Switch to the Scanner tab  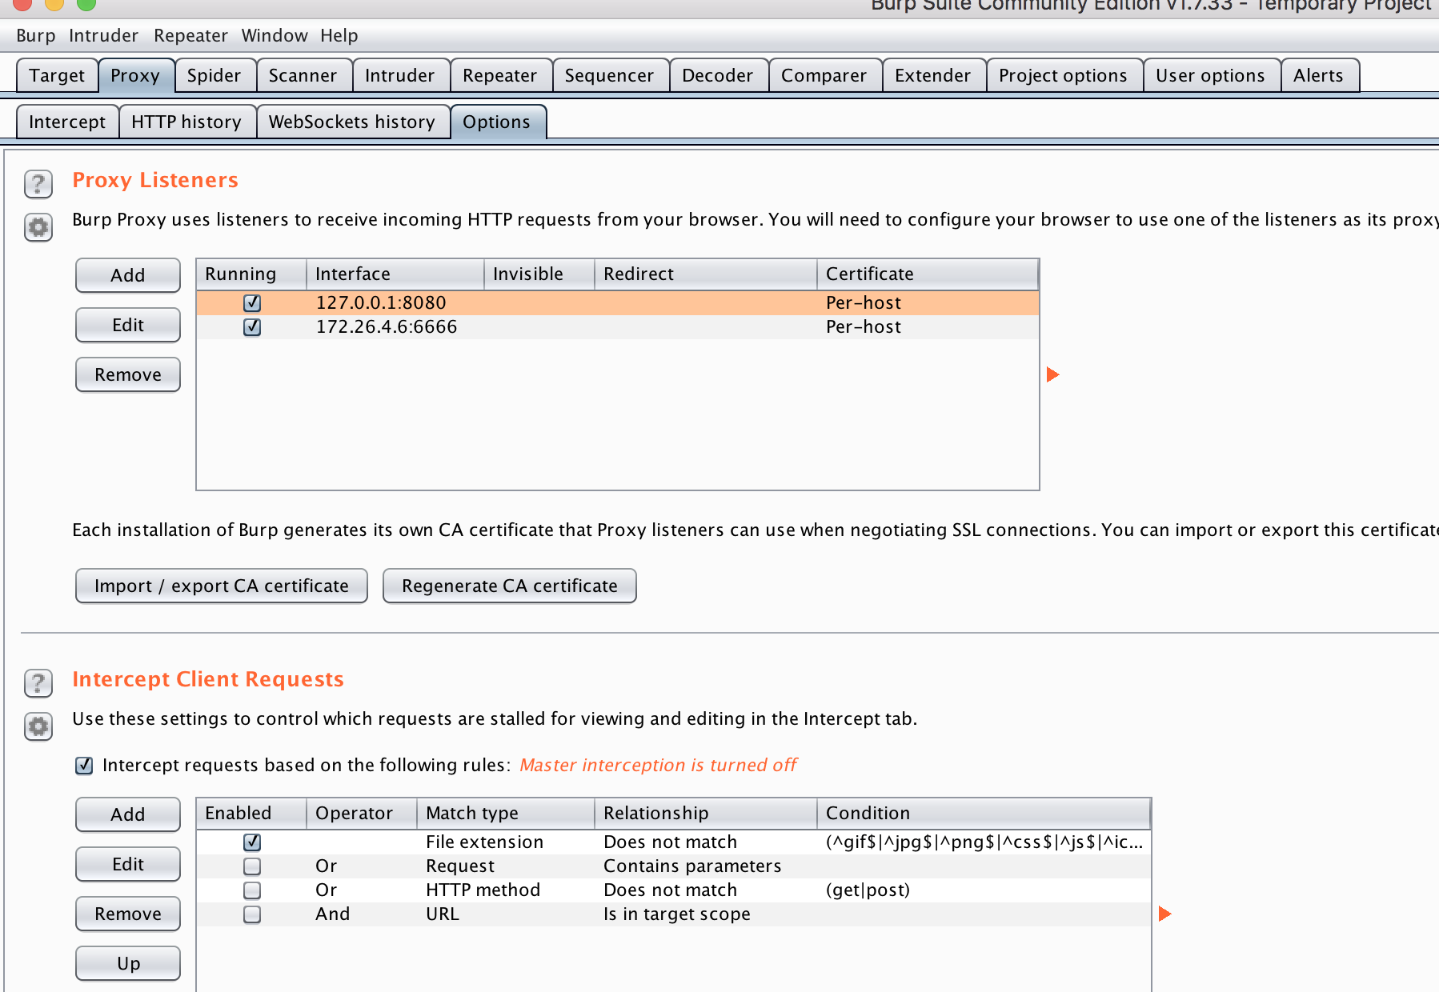tap(303, 75)
